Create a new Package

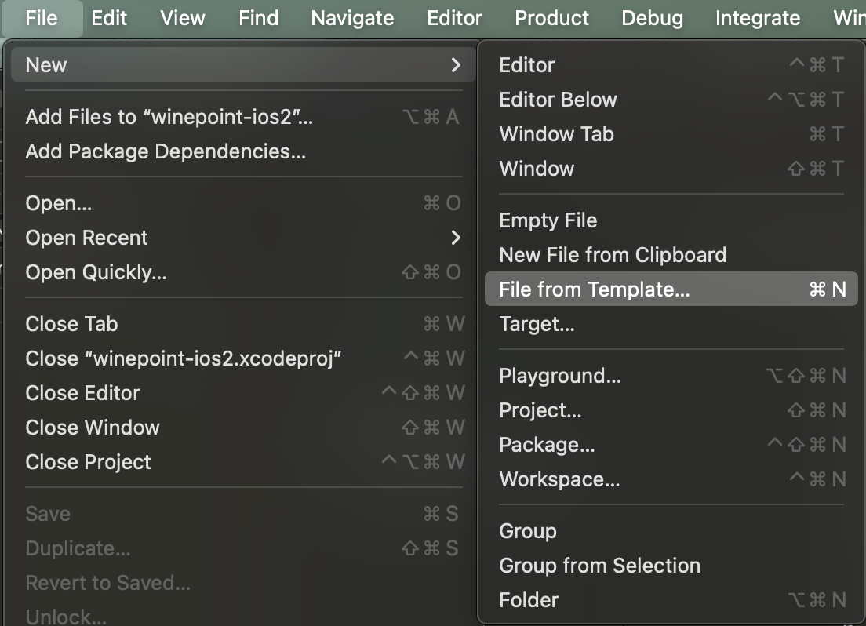pos(547,445)
